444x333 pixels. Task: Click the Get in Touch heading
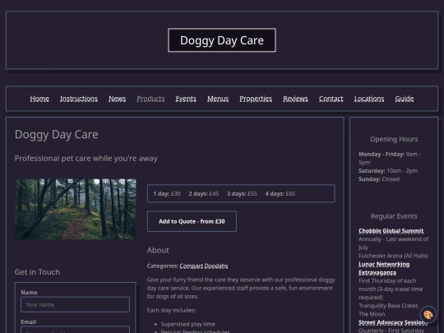[x=37, y=272]
